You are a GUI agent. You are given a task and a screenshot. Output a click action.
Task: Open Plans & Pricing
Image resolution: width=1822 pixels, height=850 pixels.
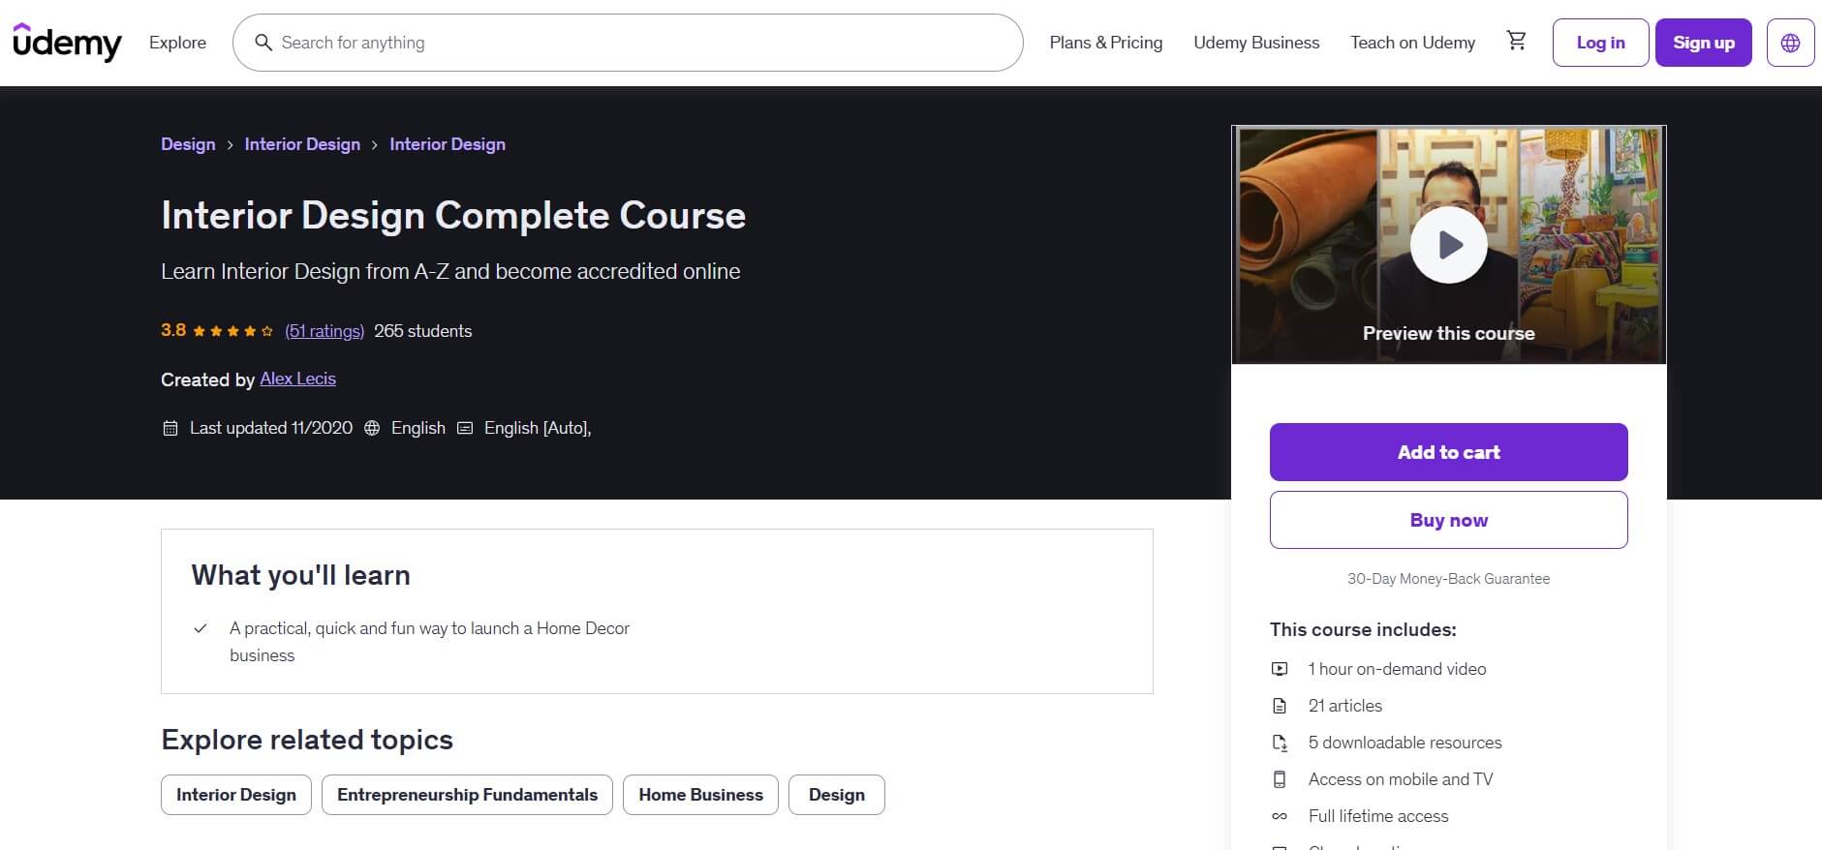click(1106, 43)
